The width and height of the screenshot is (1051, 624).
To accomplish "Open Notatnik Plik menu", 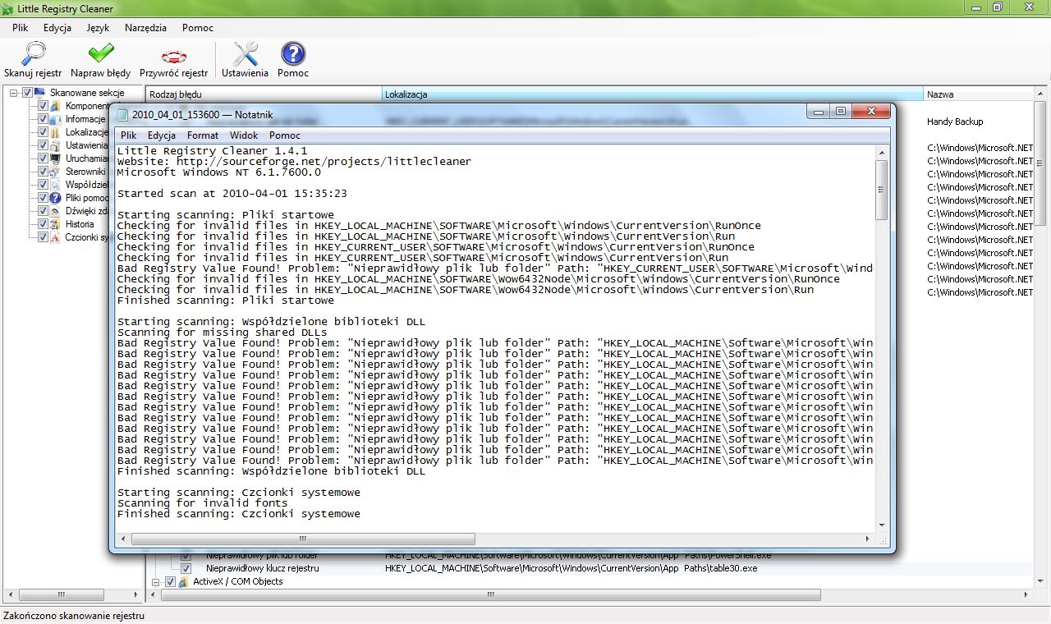I will pyautogui.click(x=129, y=135).
